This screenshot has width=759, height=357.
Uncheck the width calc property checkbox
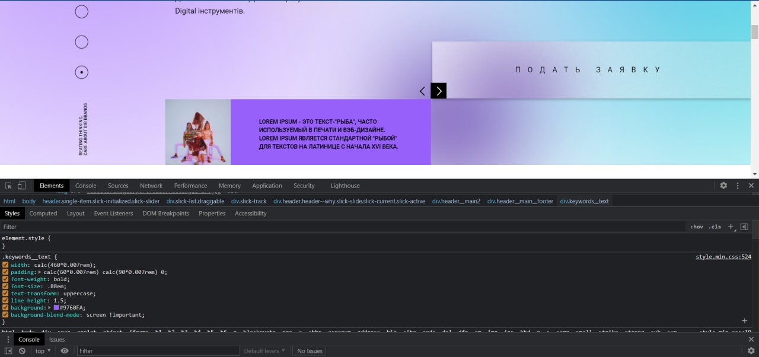pos(5,265)
